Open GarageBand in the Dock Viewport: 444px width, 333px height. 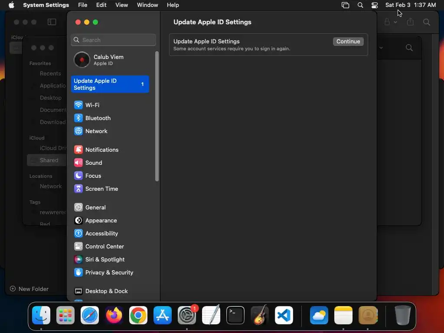coord(260,315)
